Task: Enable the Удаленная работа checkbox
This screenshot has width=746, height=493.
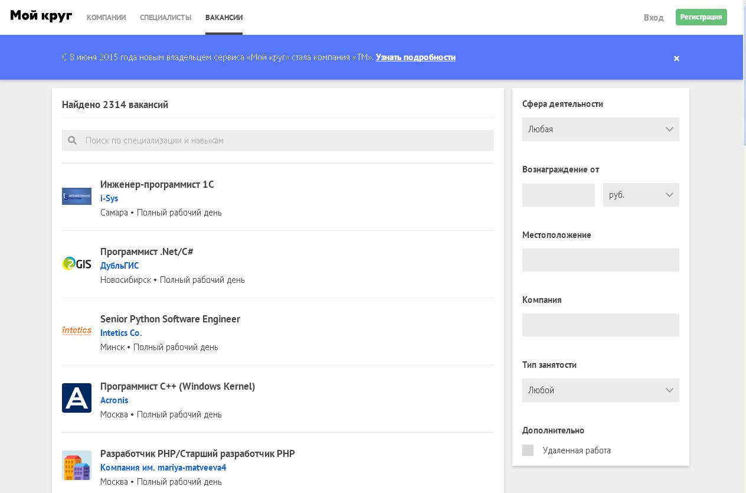Action: coord(528,450)
